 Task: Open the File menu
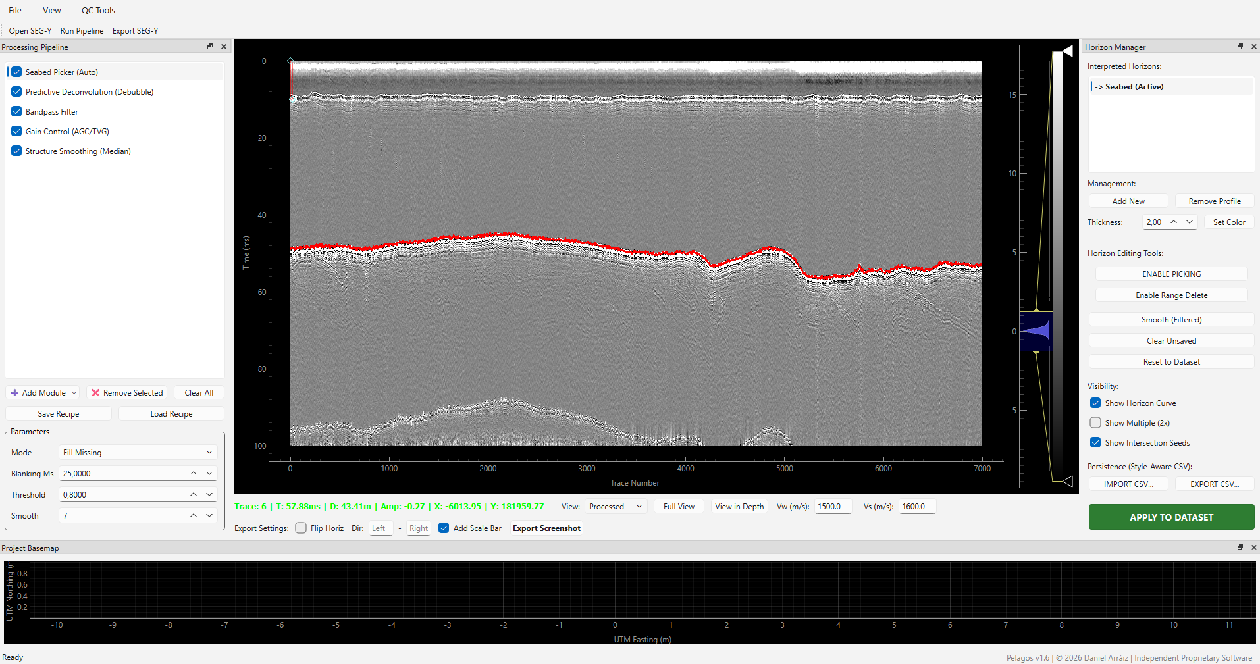click(x=14, y=10)
